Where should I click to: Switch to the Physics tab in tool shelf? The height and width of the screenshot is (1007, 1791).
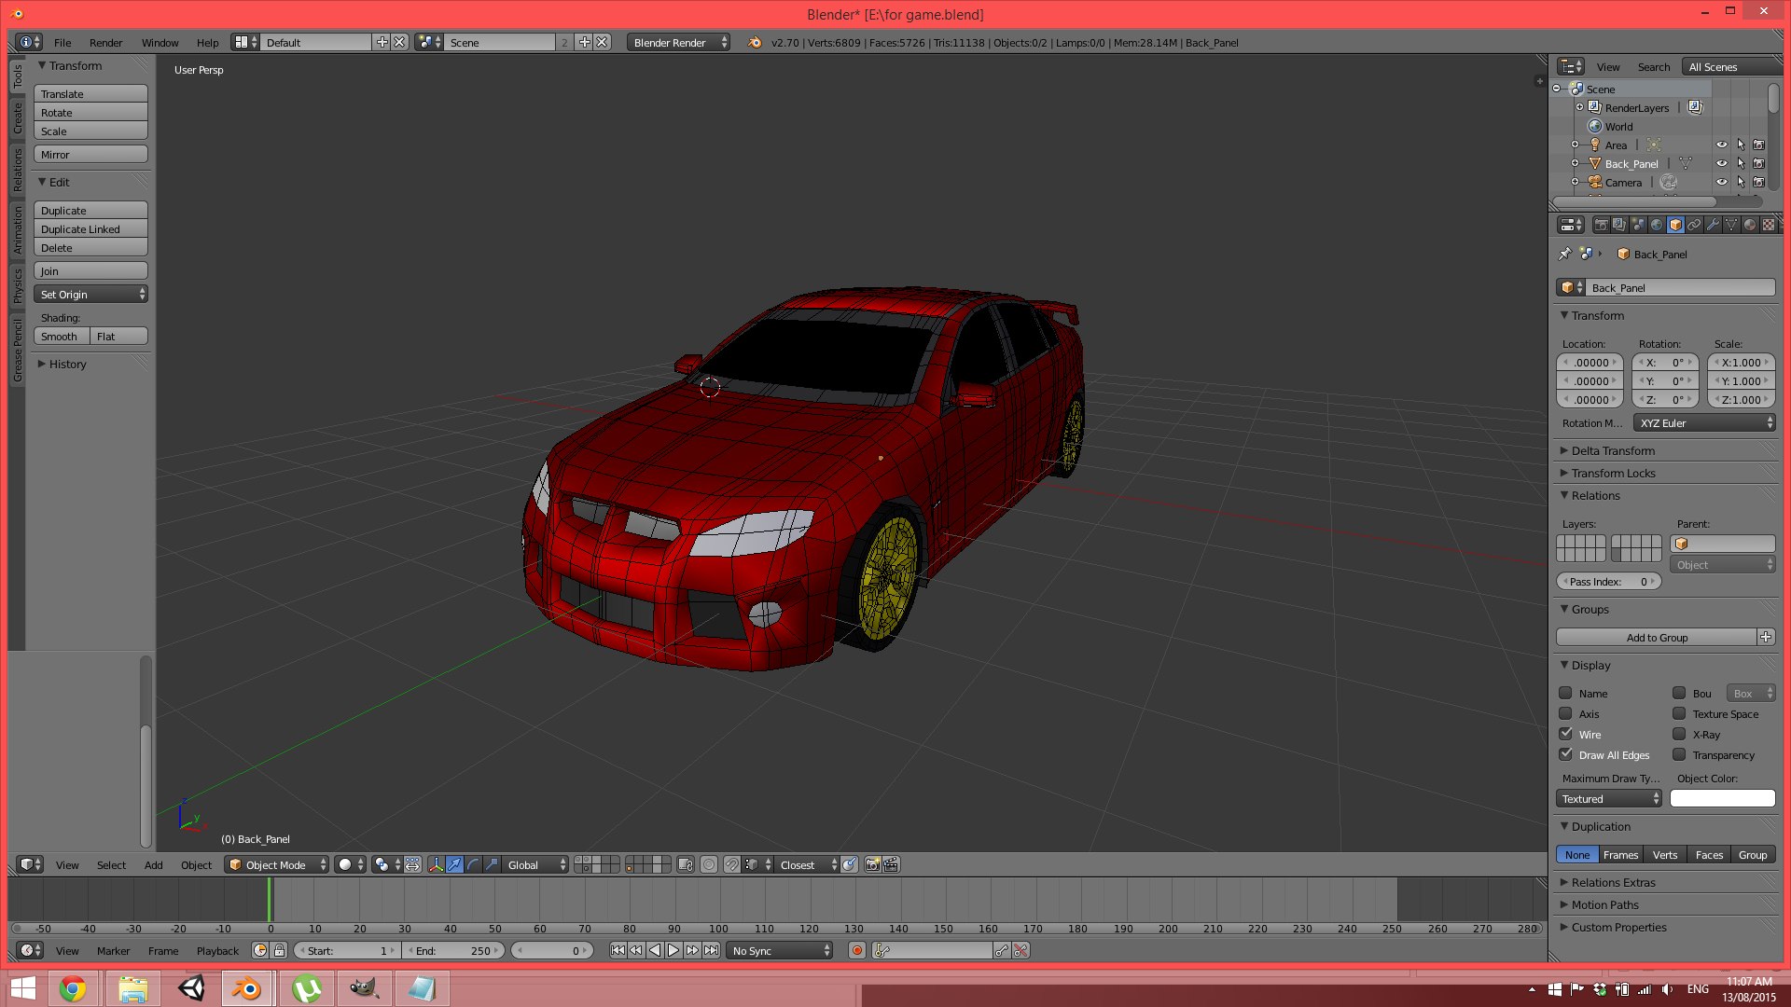(17, 286)
